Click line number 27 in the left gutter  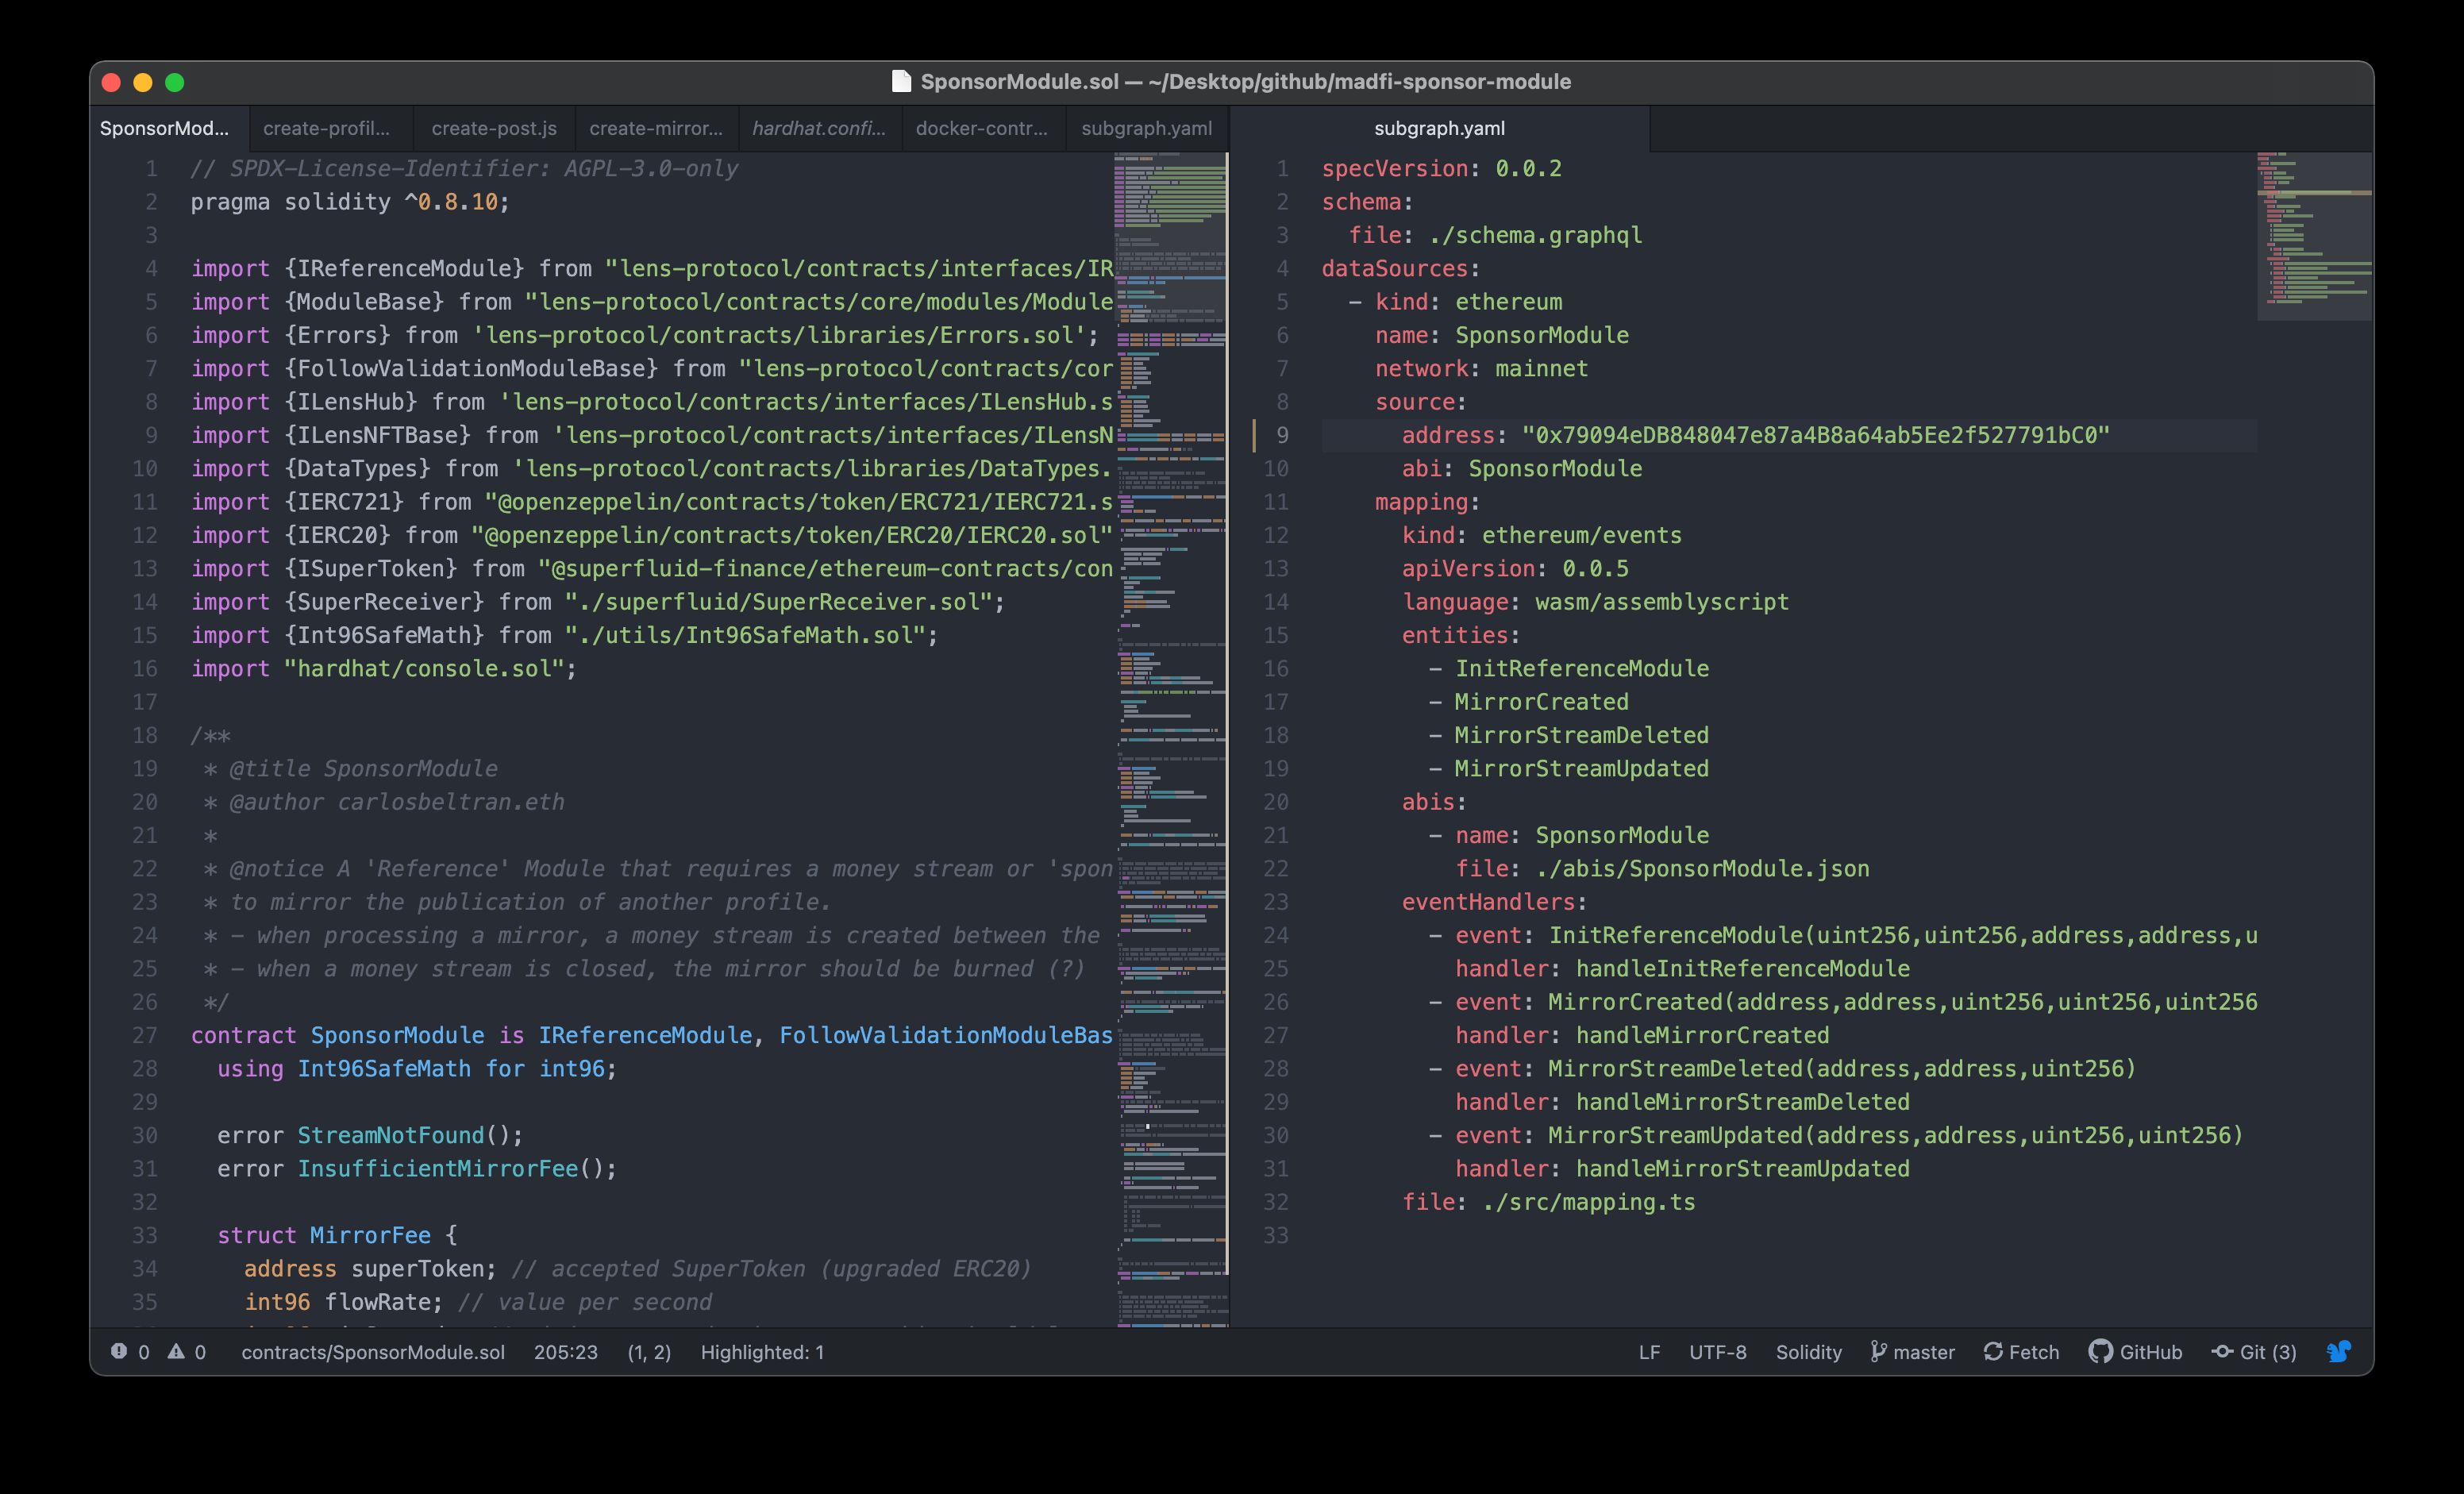[145, 1035]
